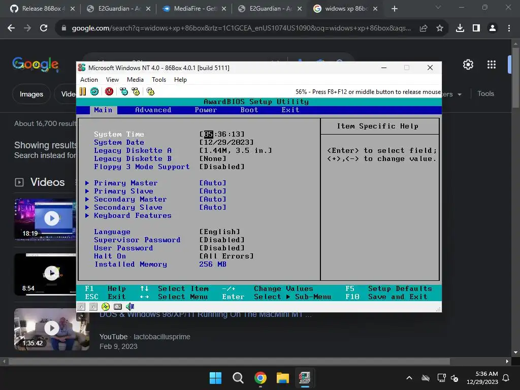Click the 18:19 video thumbnail
Viewport: 520px width, 390px height.
45,219
